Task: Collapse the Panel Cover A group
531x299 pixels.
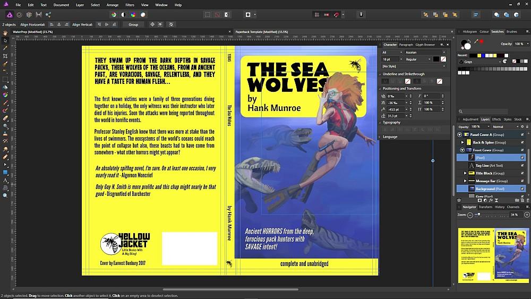Action: click(459, 134)
